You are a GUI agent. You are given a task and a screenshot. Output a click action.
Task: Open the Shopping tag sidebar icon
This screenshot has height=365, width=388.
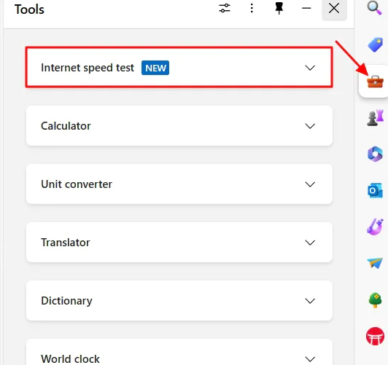click(375, 44)
